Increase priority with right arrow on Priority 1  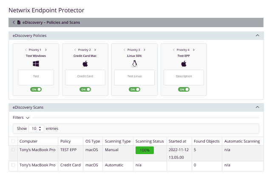[x=46, y=50]
